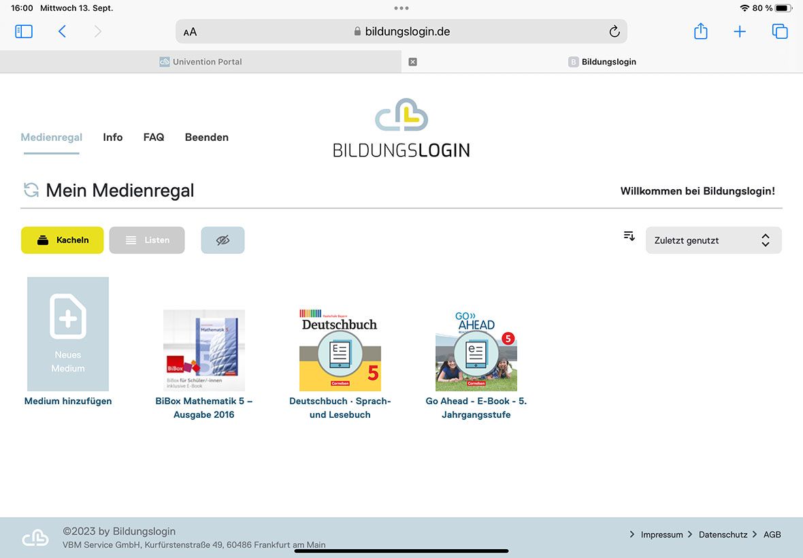Screen dimensions: 803x558
Task: Open the Datenschutz footer link
Action: 723,535
